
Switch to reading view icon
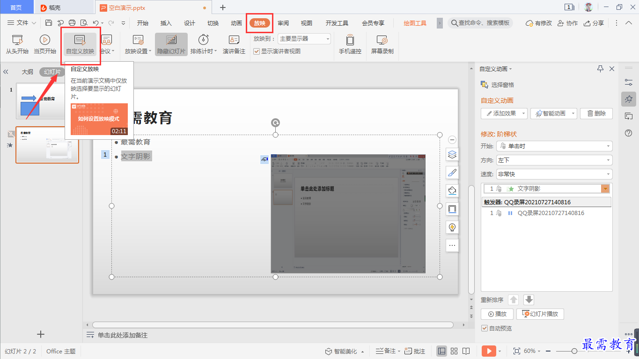pos(466,351)
